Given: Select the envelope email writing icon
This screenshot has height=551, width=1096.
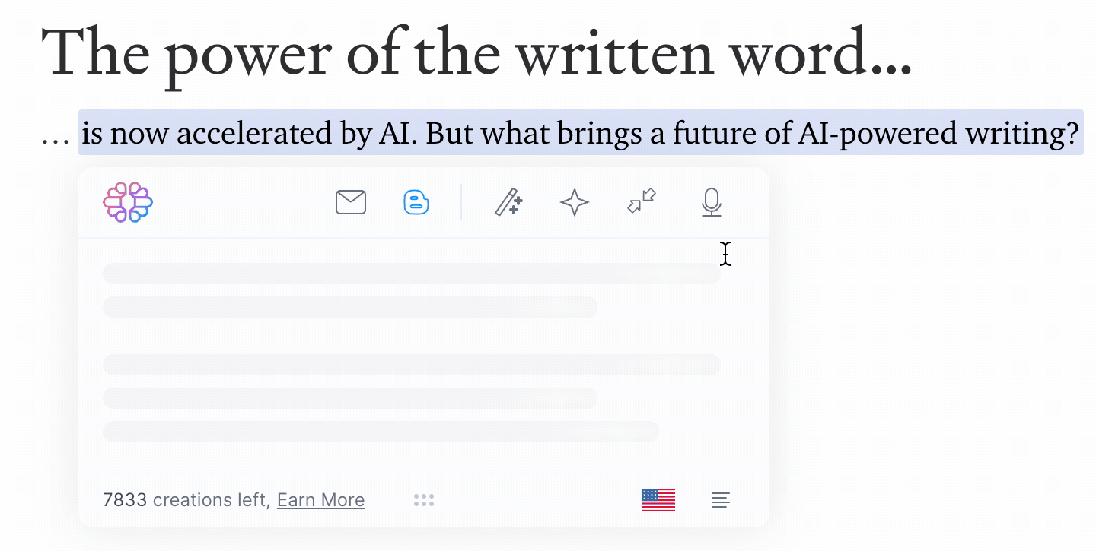Looking at the screenshot, I should click(350, 202).
